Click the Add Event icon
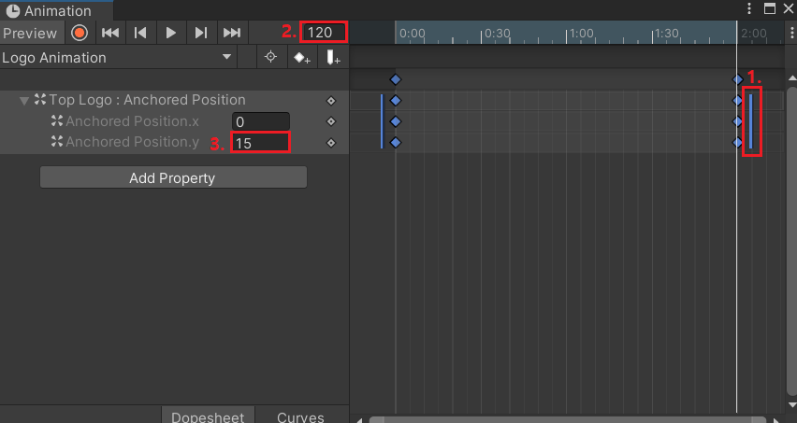Screen dimensions: 797x423 pos(333,57)
